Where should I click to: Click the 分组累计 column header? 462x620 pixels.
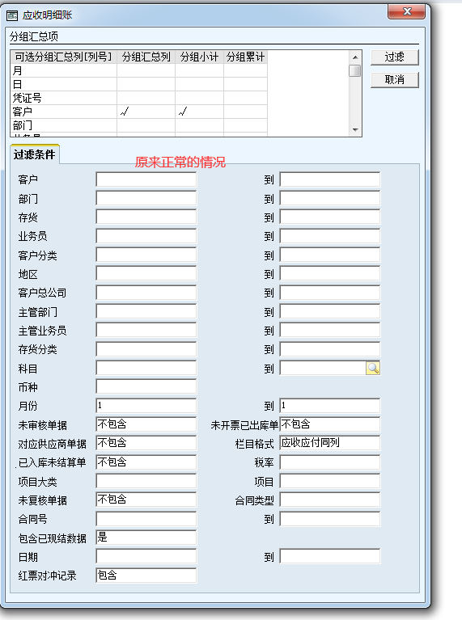245,57
